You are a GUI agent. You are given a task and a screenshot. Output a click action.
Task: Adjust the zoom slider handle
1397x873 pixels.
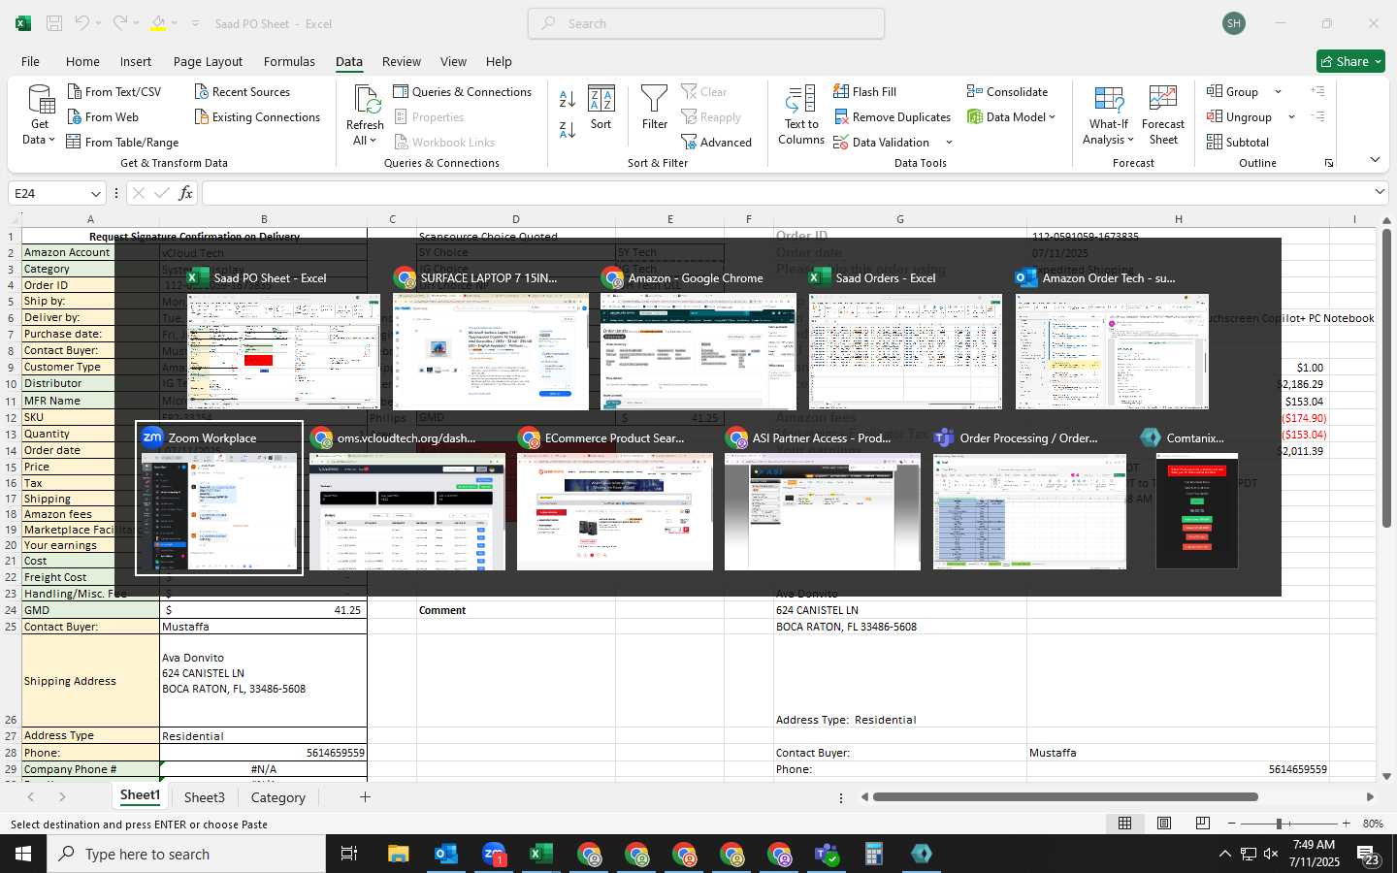click(x=1280, y=824)
